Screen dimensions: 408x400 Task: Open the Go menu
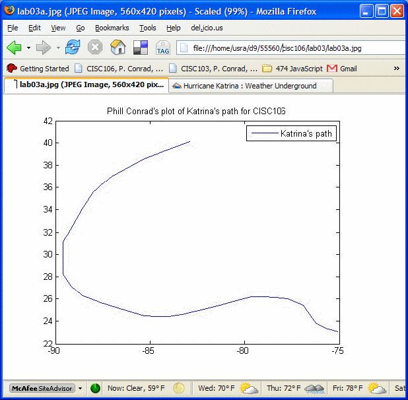tap(80, 28)
